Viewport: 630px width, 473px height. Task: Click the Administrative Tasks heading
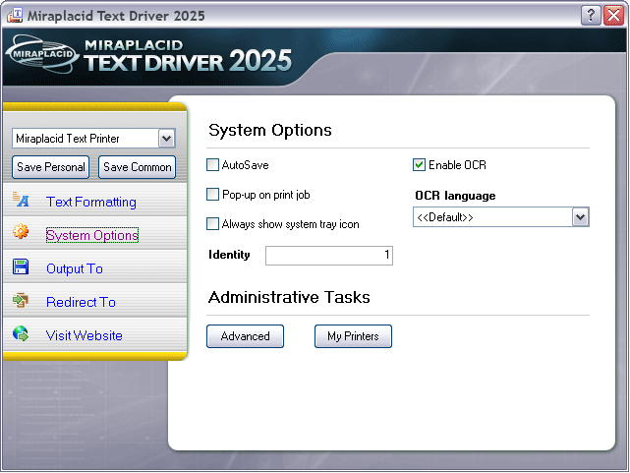[x=289, y=297]
